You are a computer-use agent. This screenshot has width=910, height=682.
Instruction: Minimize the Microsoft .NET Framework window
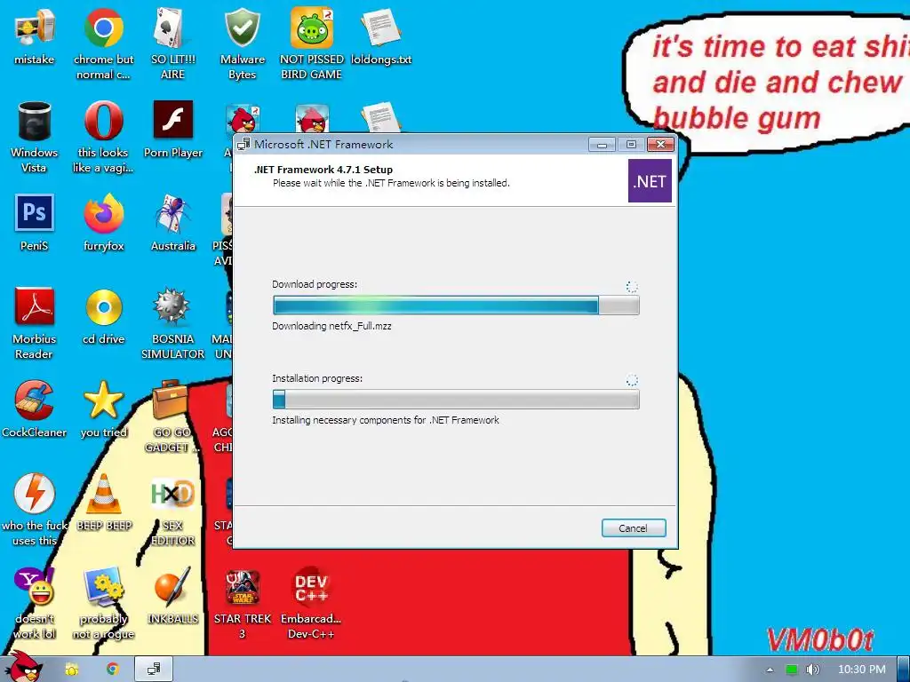click(602, 145)
